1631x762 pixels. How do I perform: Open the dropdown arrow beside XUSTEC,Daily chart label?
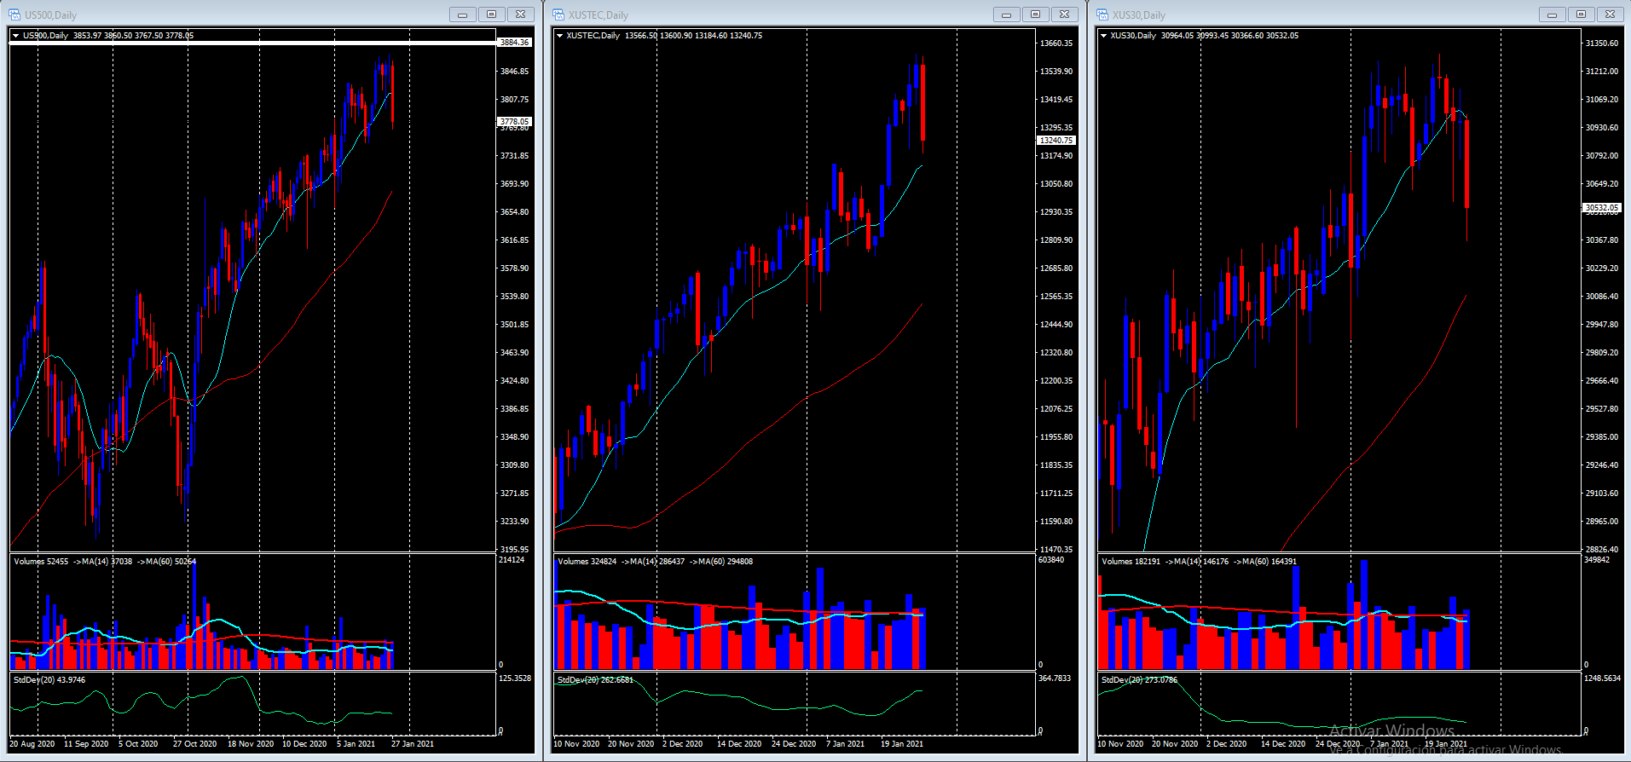point(559,36)
